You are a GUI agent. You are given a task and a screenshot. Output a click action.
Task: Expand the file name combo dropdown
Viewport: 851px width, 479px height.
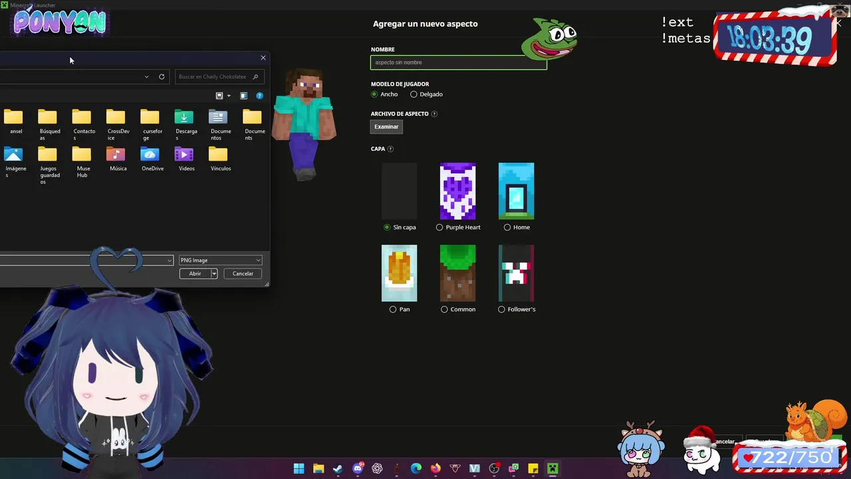pos(170,260)
